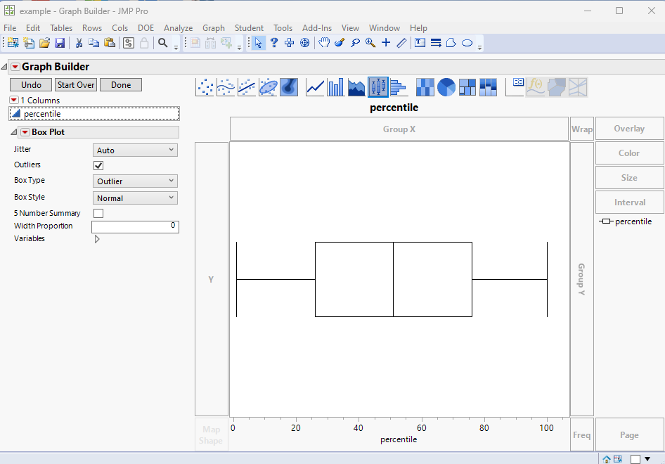Select the Treemap element icon
The width and height of the screenshot is (665, 464).
(467, 87)
